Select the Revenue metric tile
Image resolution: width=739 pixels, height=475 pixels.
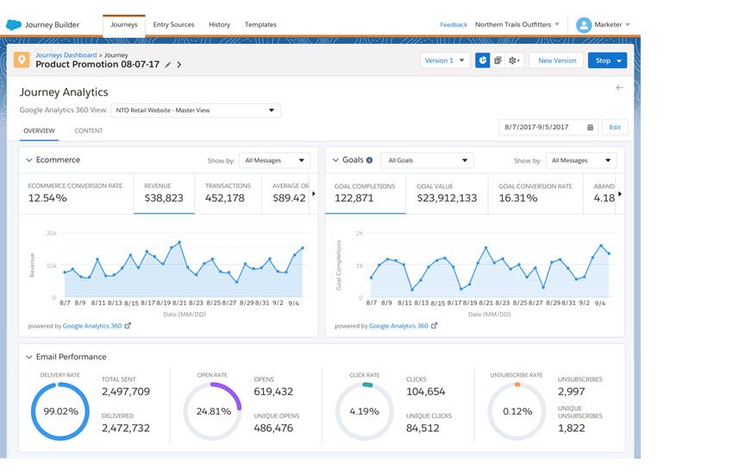coord(164,193)
